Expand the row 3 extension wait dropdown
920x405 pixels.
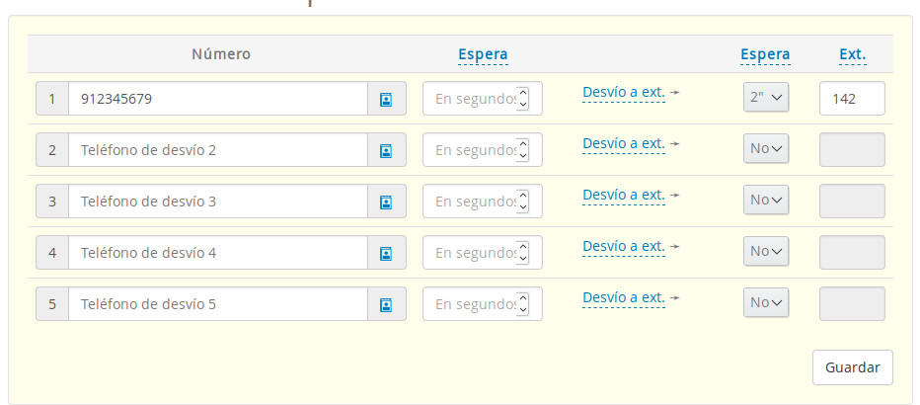766,200
